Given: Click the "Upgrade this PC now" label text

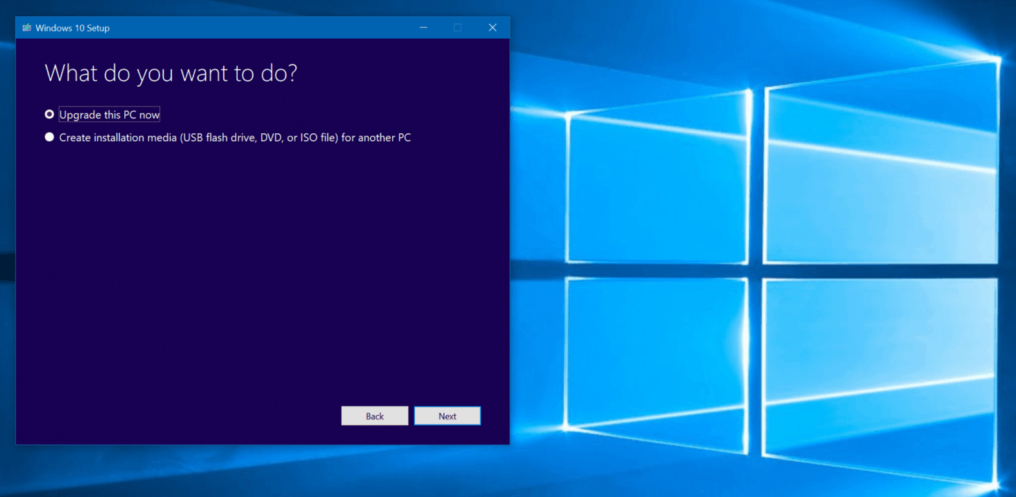Looking at the screenshot, I should click(x=109, y=115).
